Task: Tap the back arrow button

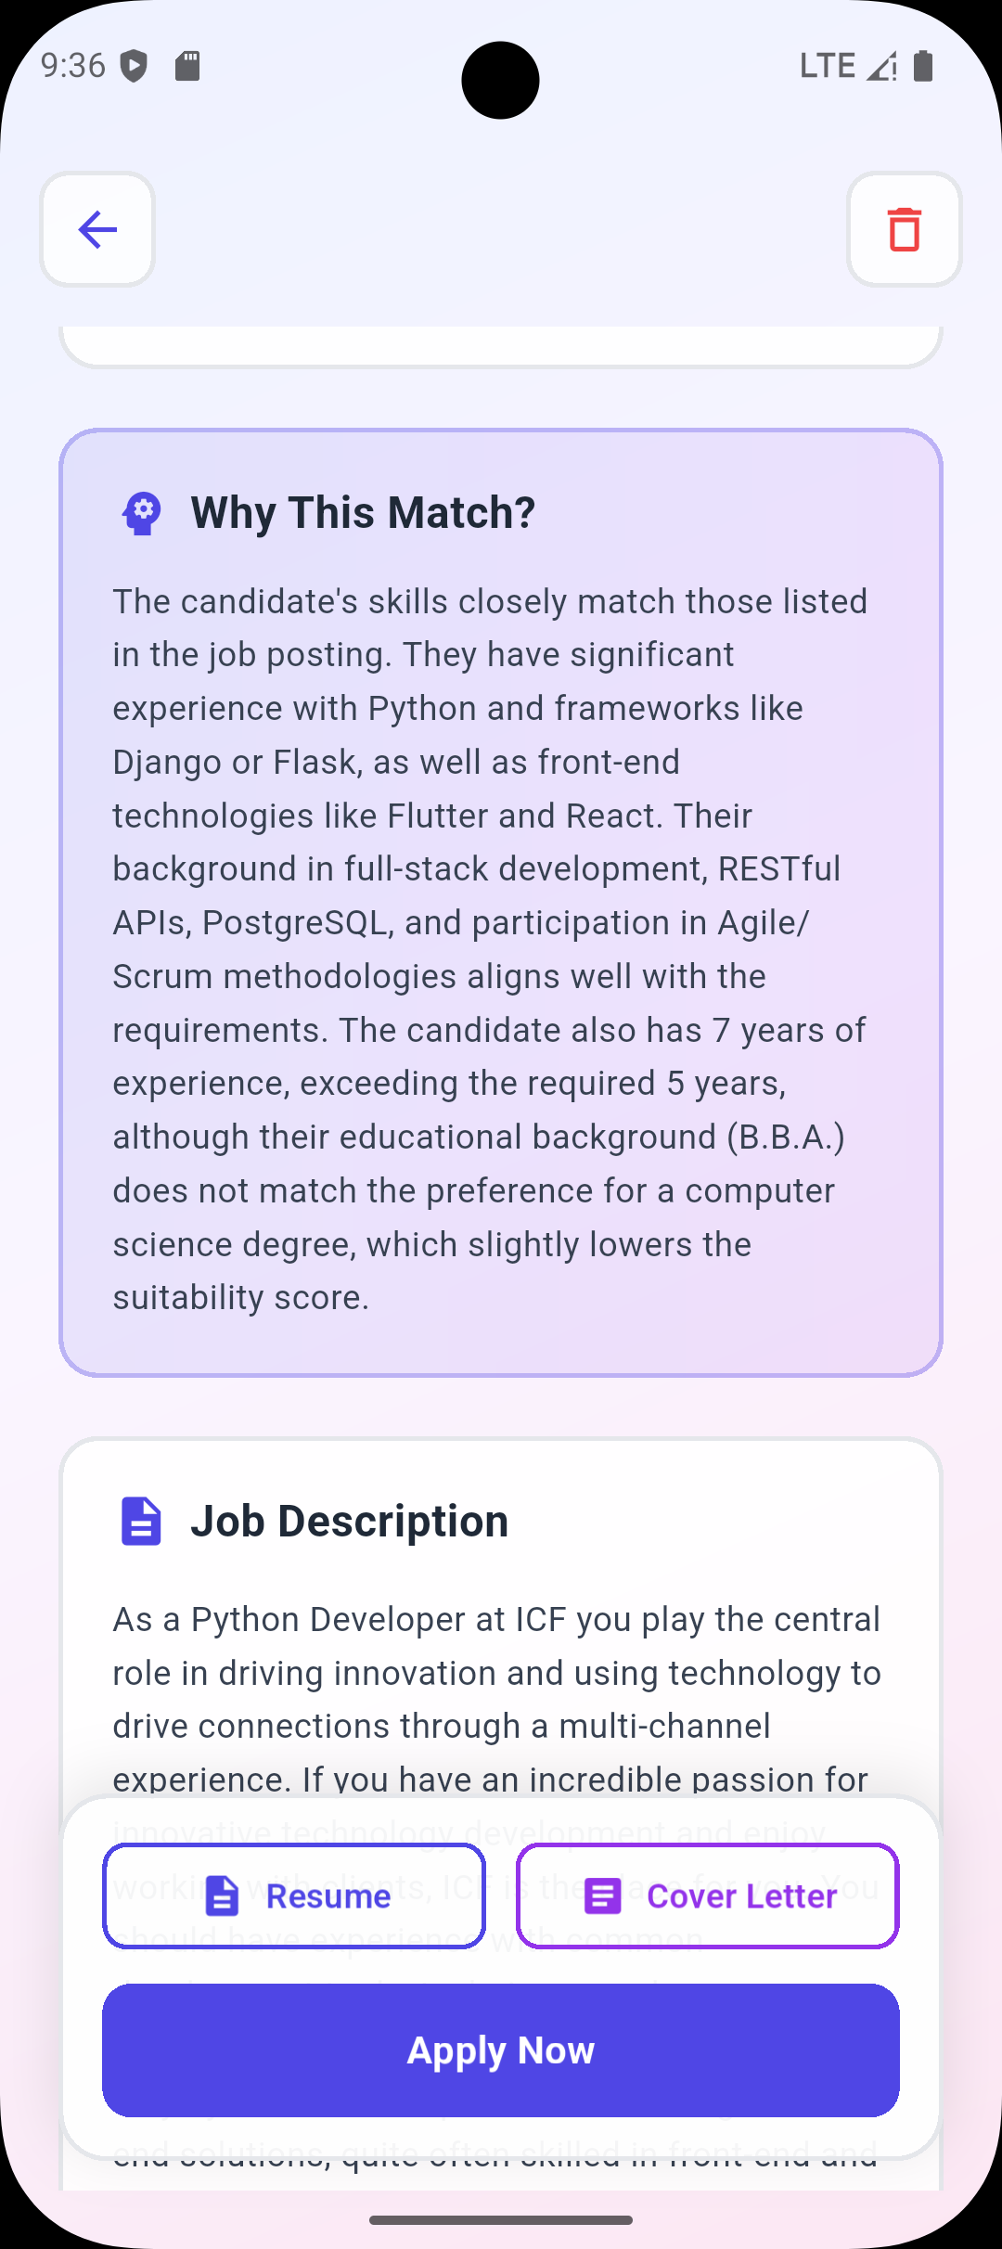Action: coord(97,229)
